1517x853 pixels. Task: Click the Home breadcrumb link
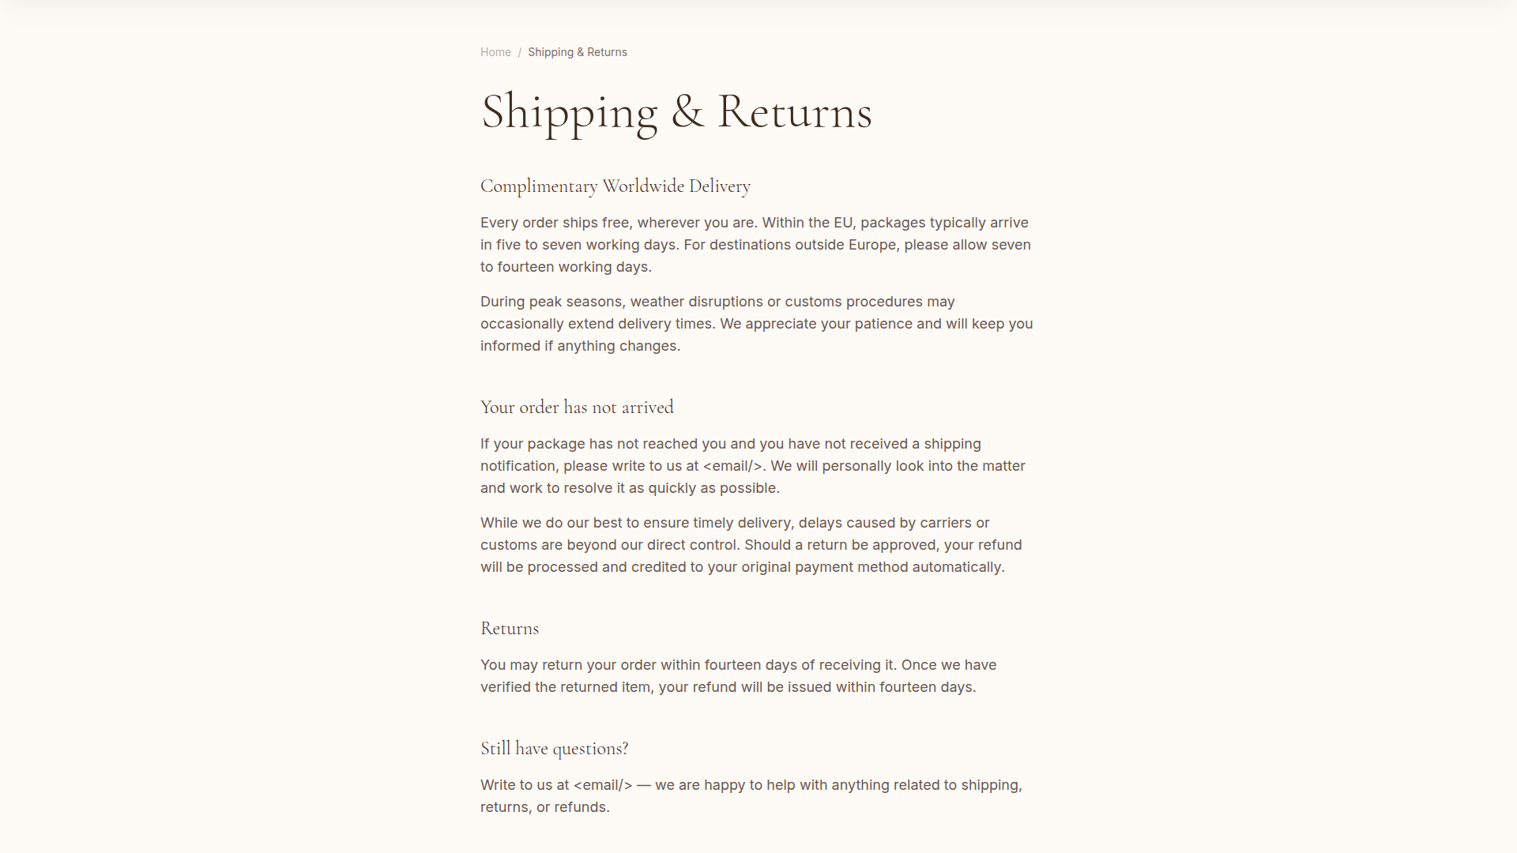(x=495, y=52)
